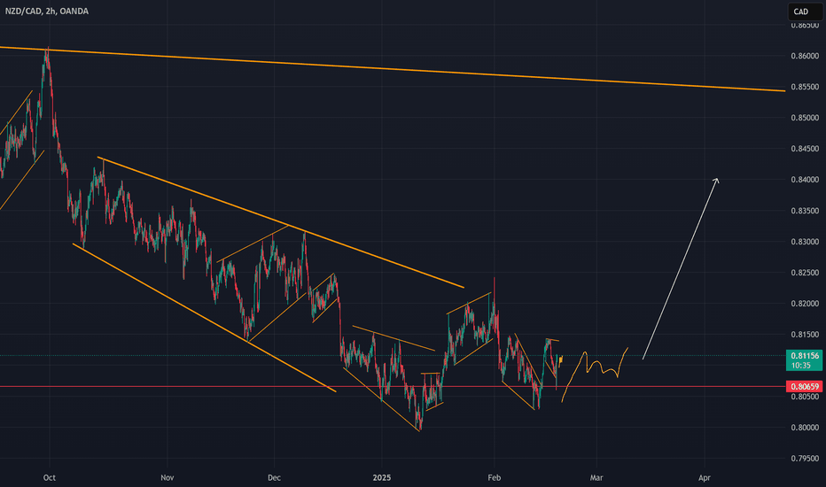Click the 0.86000 price axis label

point(805,56)
